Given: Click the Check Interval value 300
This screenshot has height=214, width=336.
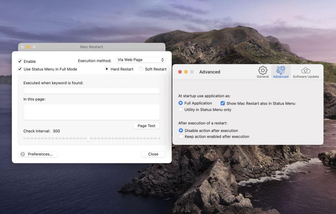Looking at the screenshot, I should pyautogui.click(x=56, y=131).
